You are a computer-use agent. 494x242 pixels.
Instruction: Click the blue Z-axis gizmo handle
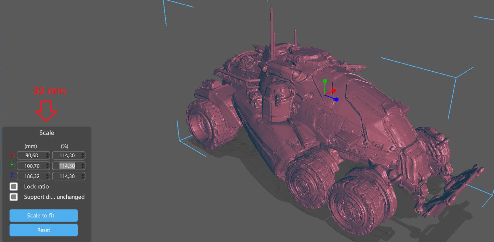(x=336, y=99)
